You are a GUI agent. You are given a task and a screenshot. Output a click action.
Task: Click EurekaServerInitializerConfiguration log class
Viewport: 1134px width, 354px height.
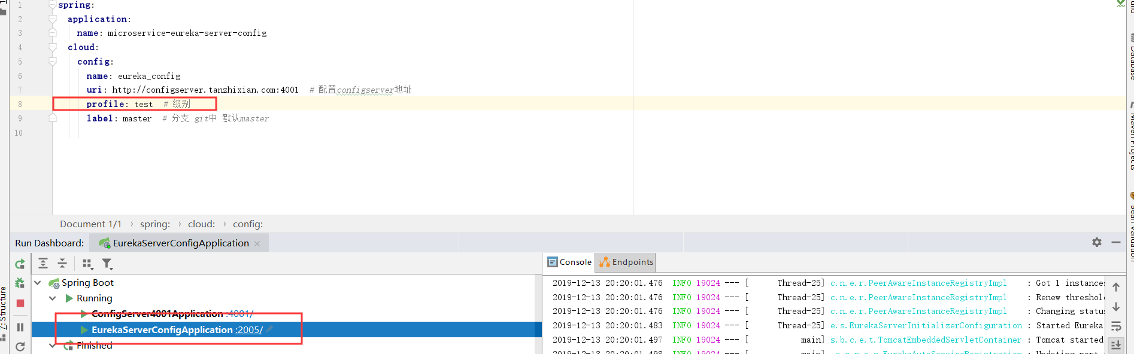click(926, 326)
